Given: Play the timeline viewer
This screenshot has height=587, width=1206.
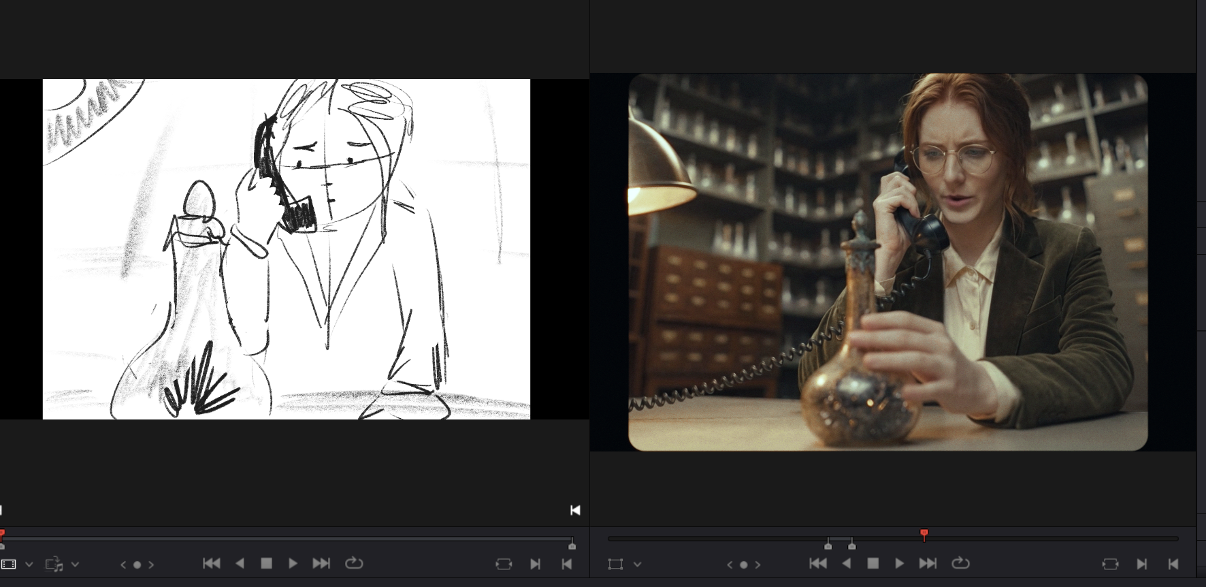Looking at the screenshot, I should coord(899,563).
